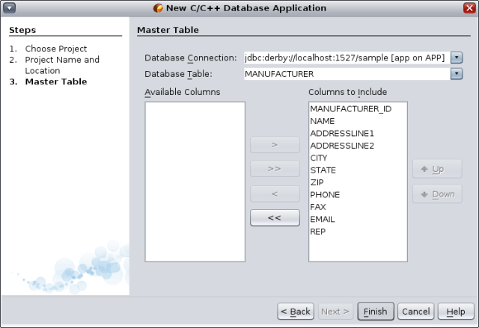Click the Available Columns label
The width and height of the screenshot is (479, 328).
click(x=183, y=92)
